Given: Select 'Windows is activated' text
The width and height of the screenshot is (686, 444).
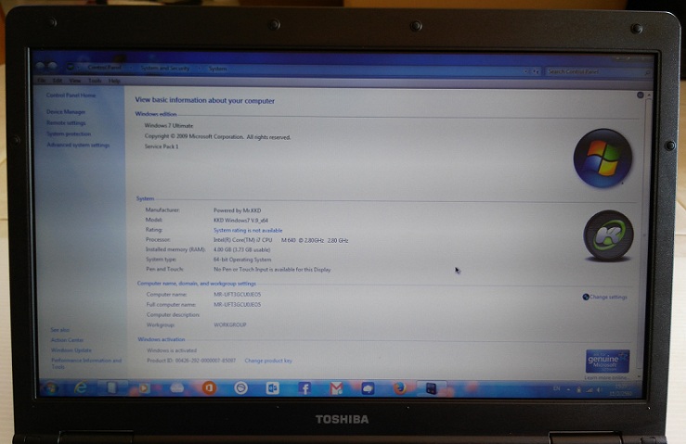Looking at the screenshot, I should click(x=172, y=350).
